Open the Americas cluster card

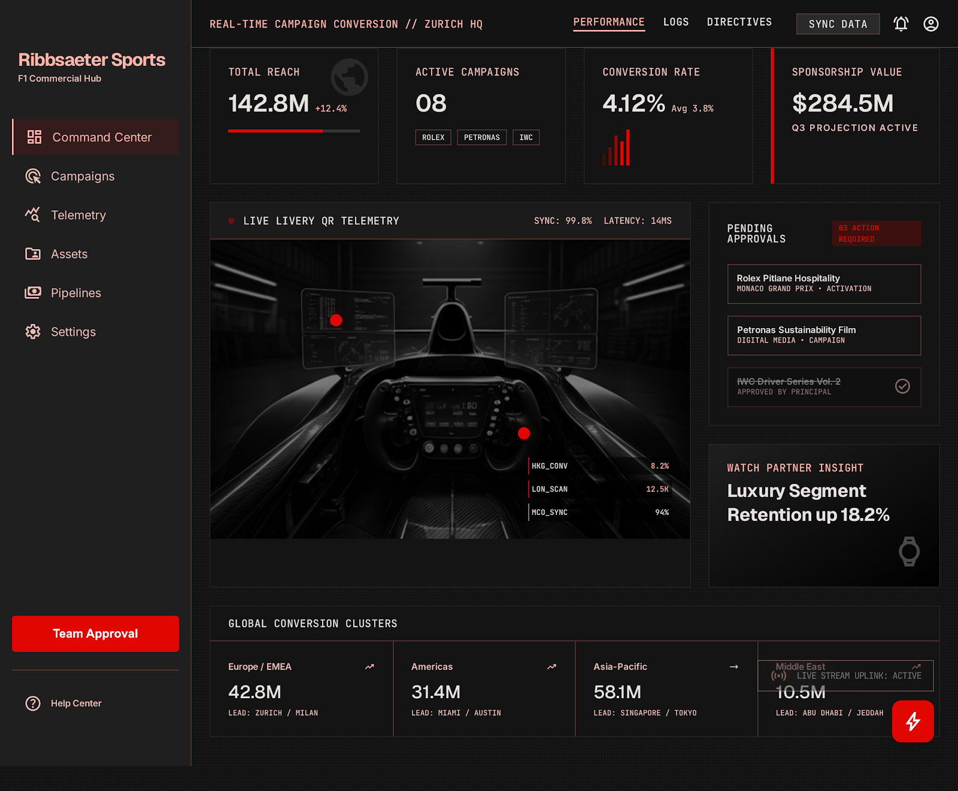[x=484, y=689]
